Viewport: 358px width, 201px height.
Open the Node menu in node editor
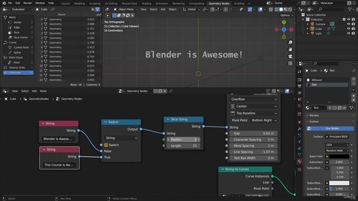[43, 91]
